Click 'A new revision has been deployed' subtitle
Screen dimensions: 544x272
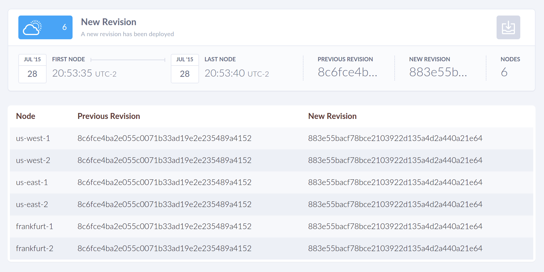click(127, 34)
